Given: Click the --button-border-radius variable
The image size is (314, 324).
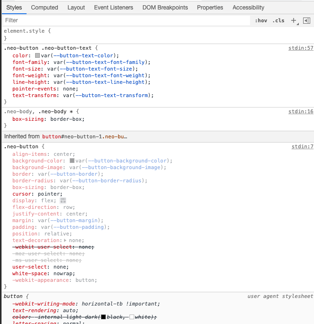Looking at the screenshot, I should [x=107, y=180].
